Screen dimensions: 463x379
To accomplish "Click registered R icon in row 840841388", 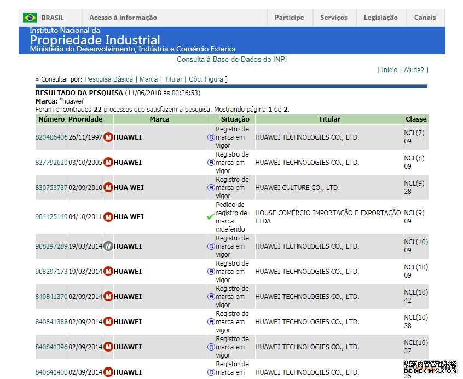I will (211, 321).
